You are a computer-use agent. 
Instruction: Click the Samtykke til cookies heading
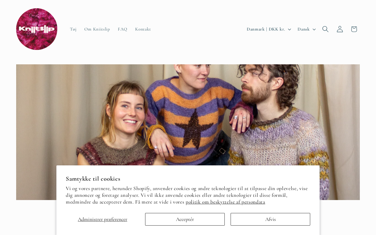pos(93,179)
